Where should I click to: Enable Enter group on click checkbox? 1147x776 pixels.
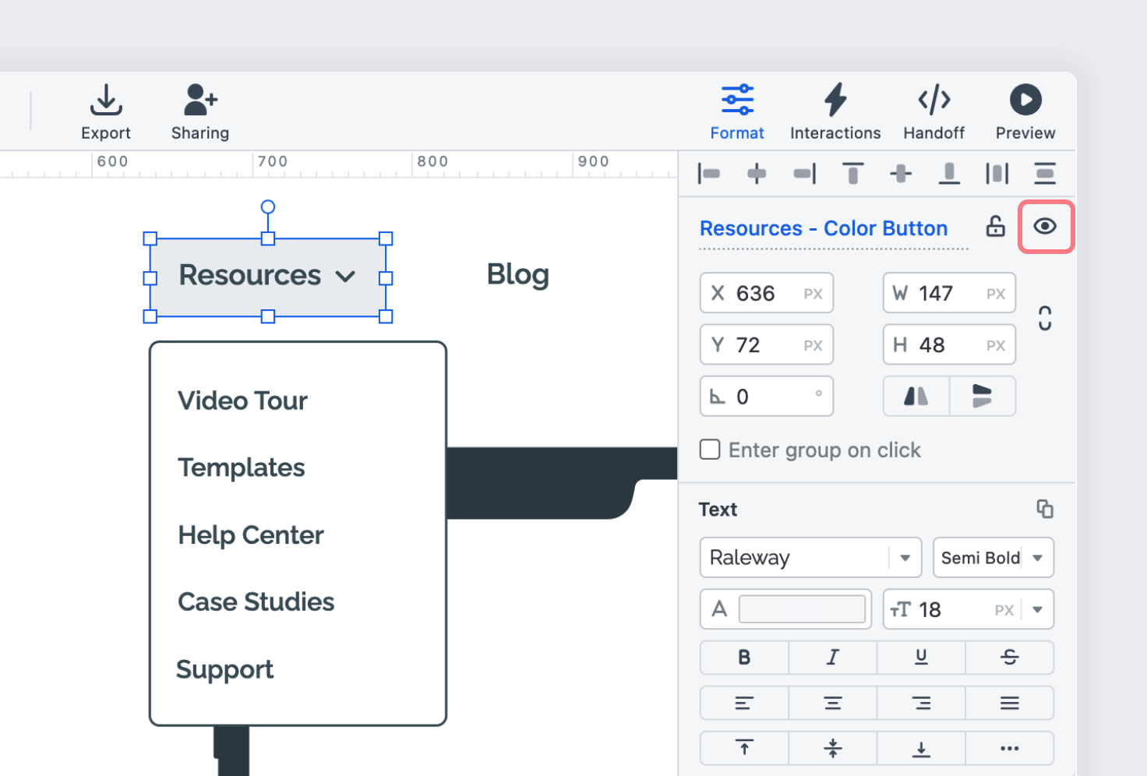pyautogui.click(x=710, y=450)
